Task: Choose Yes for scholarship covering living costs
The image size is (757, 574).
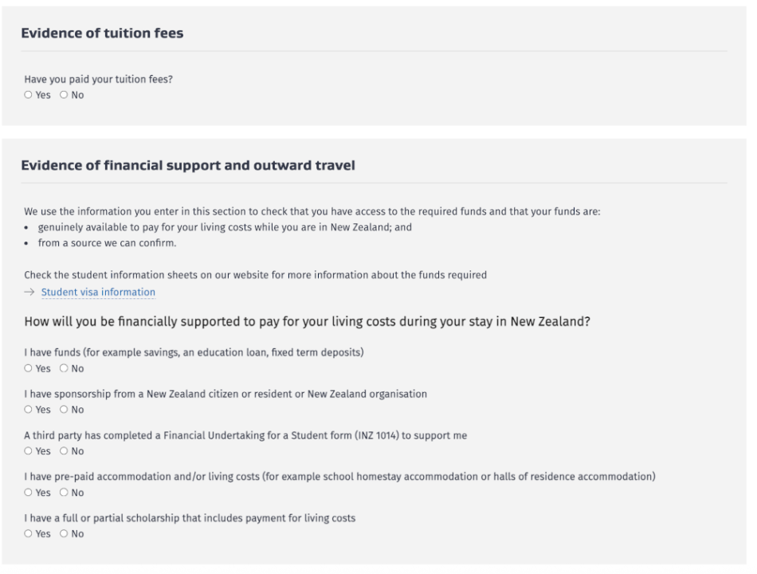Action: tap(29, 534)
